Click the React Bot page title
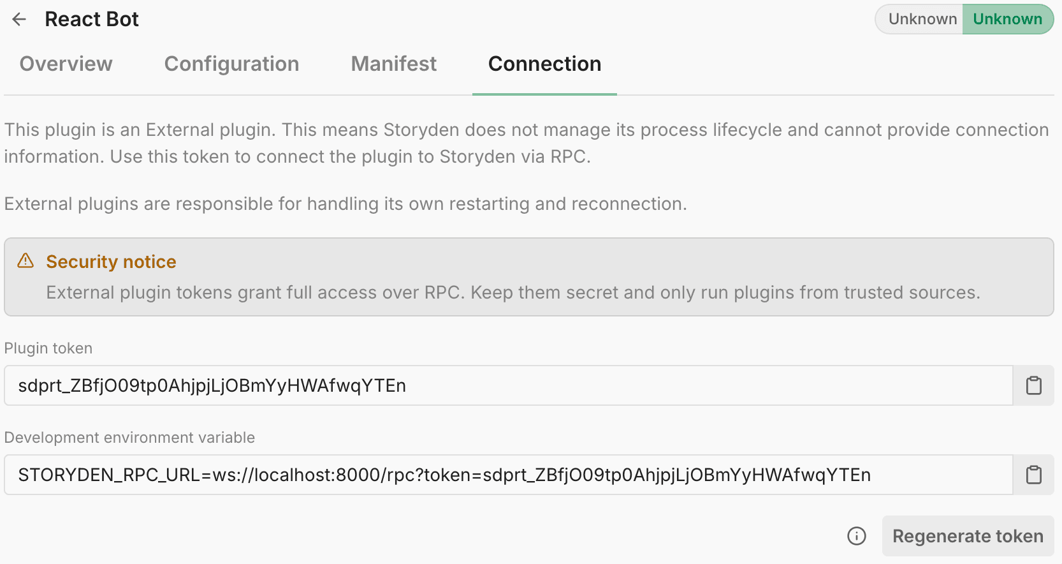The width and height of the screenshot is (1062, 564). tap(92, 19)
